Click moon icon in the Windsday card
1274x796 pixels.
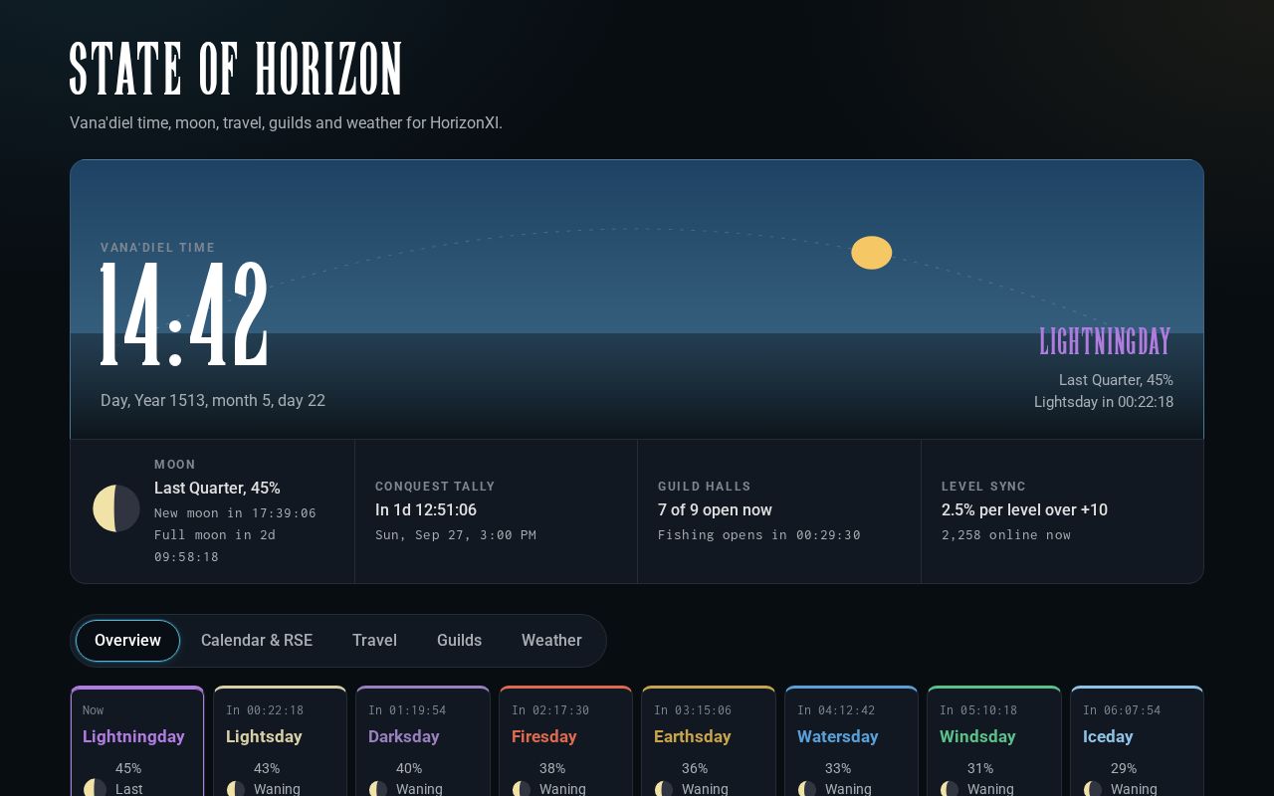pos(950,789)
